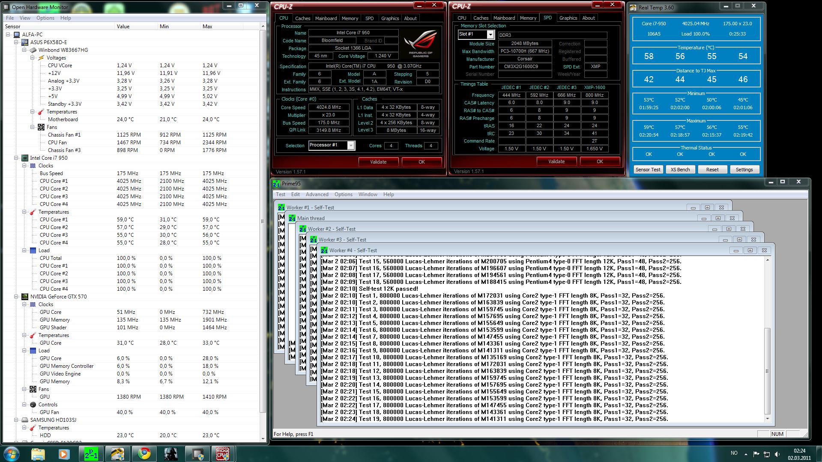This screenshot has height=462, width=822.
Task: Open the Windows Start menu orb
Action: (x=12, y=454)
